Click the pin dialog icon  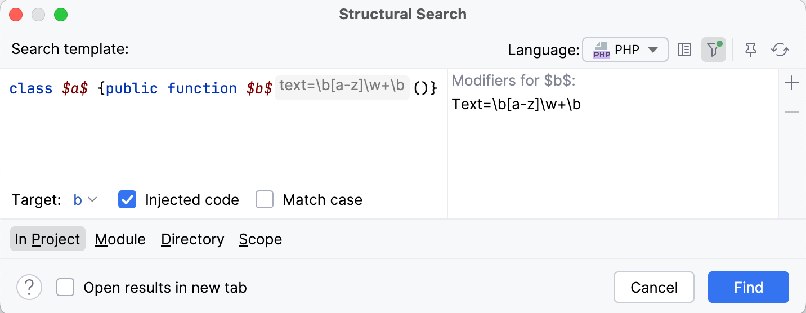pos(750,50)
